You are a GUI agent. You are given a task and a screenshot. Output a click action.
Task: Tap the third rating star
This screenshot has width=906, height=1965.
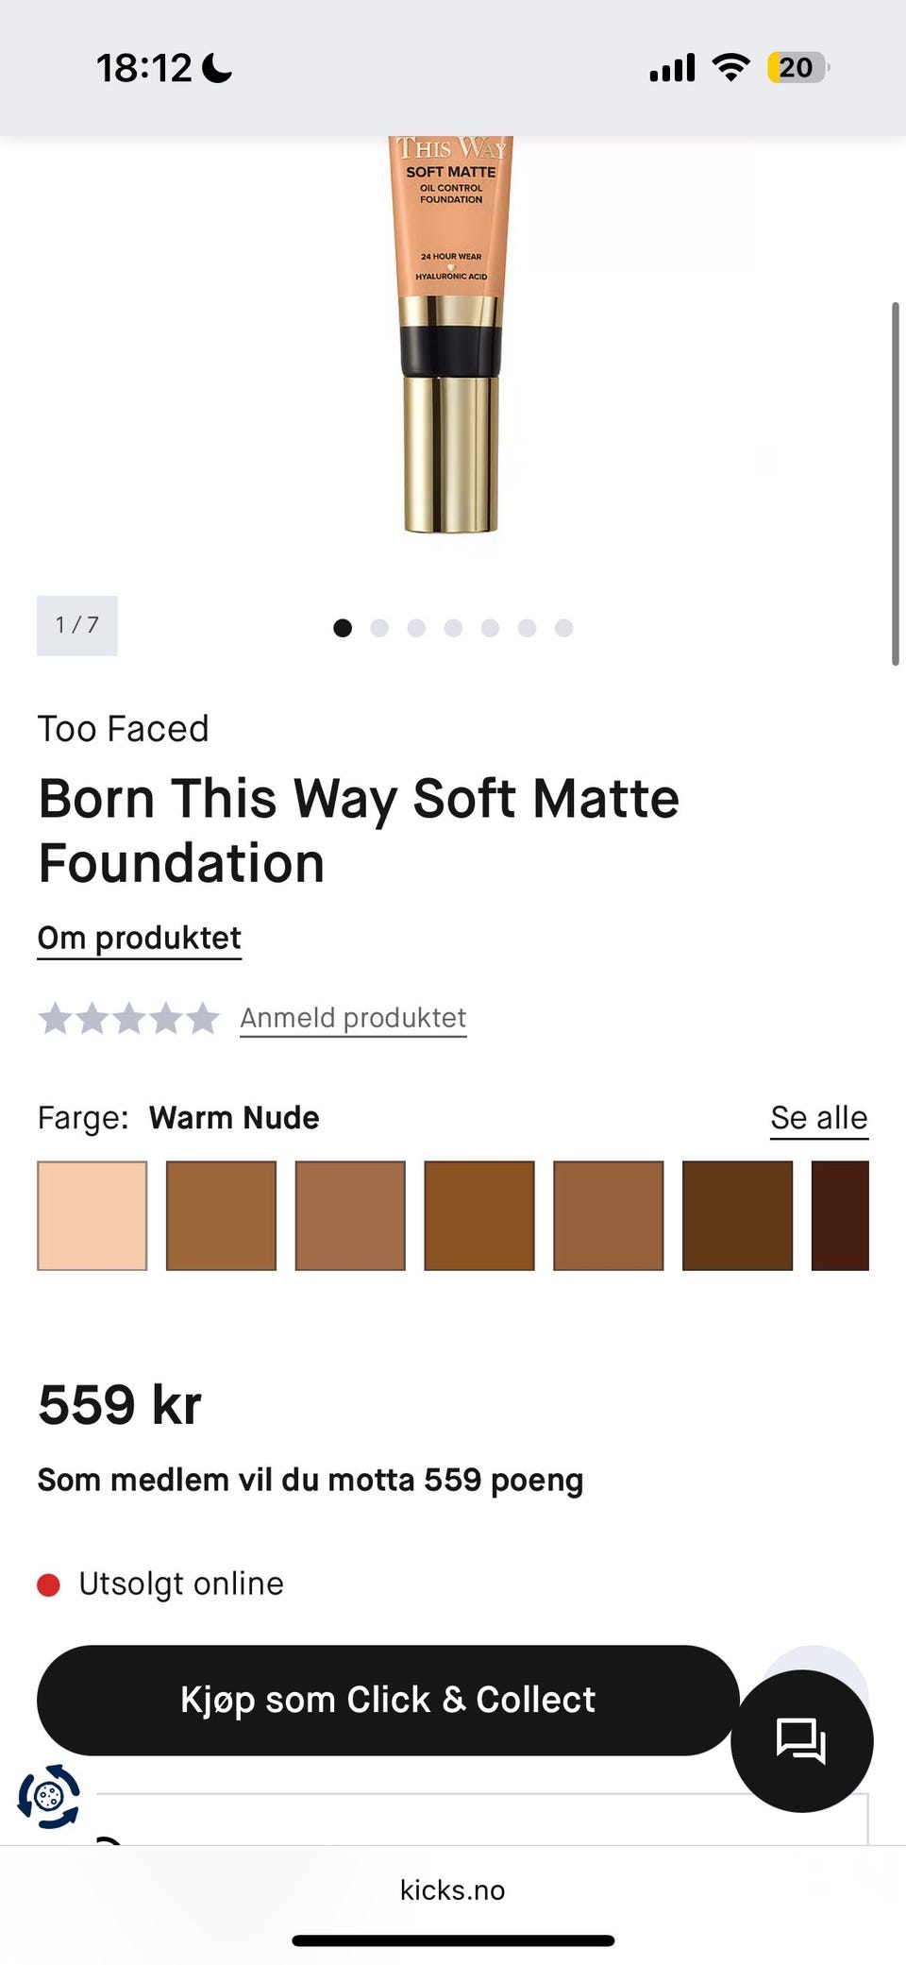click(128, 1018)
